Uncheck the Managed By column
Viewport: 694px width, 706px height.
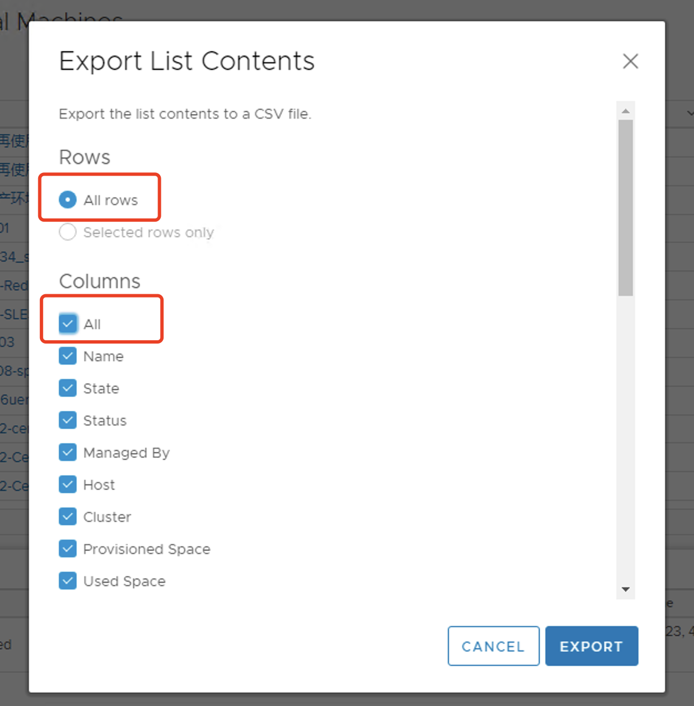(68, 452)
